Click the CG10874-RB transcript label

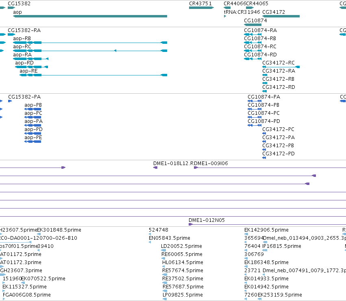point(260,39)
